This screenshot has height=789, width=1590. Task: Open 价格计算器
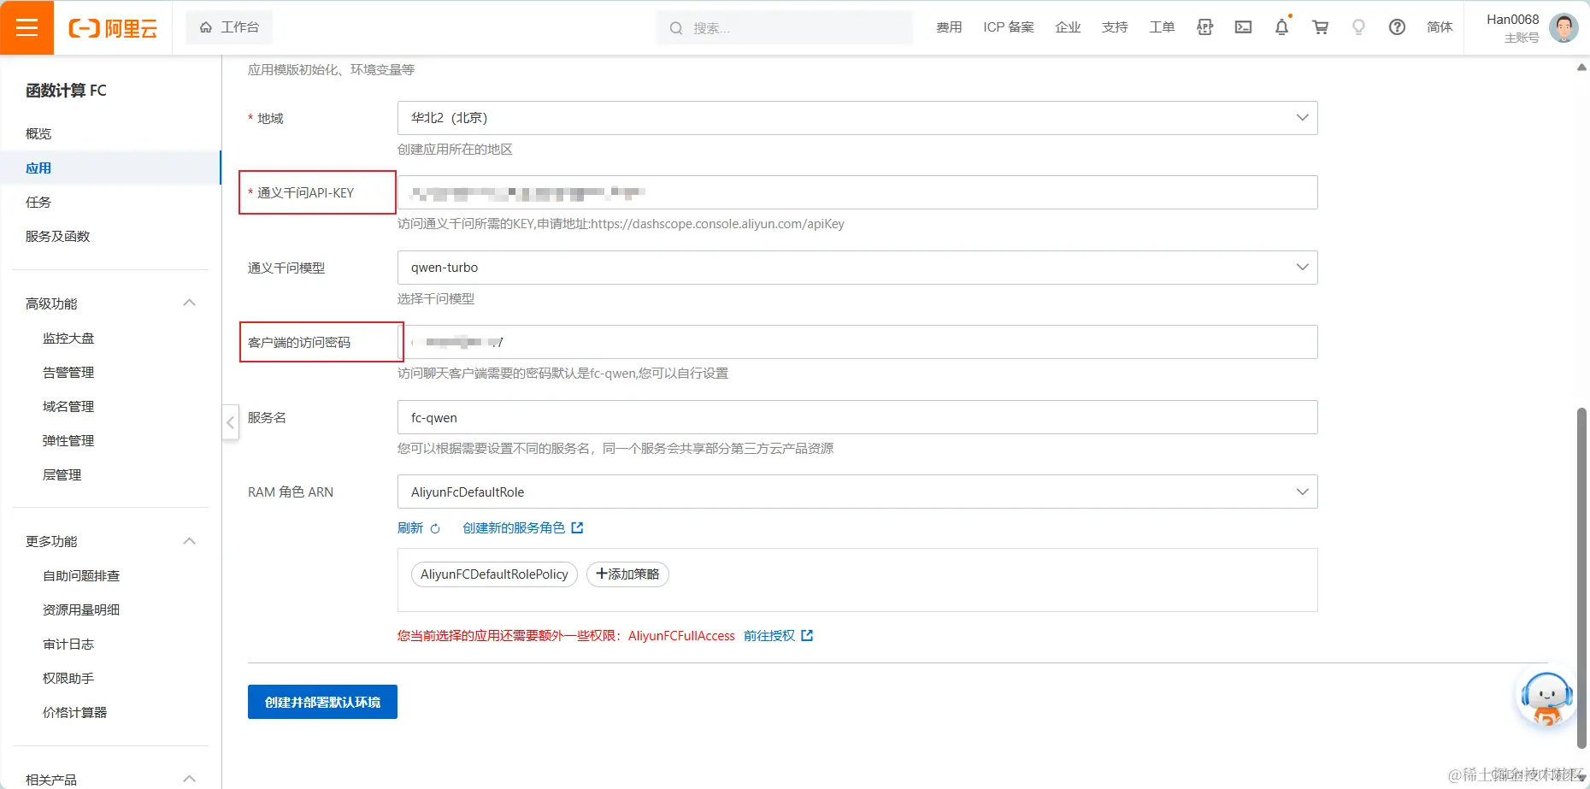click(x=74, y=712)
